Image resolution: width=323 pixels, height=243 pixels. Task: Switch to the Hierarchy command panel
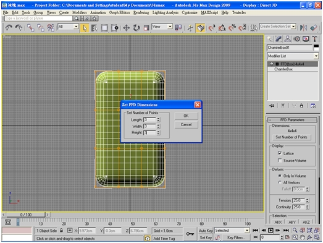(x=288, y=39)
